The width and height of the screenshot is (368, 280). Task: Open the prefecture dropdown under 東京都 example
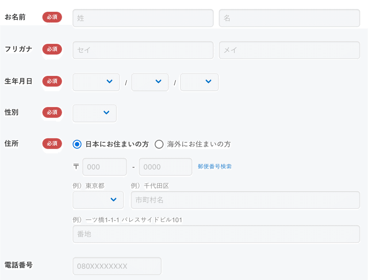[x=98, y=200]
